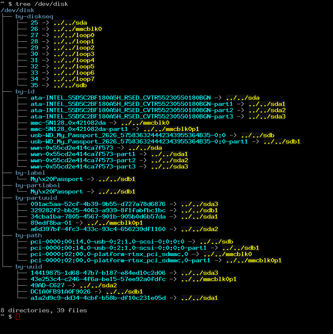This screenshot has width=333, height=334.
Task: Select wwn-0x55cd2e414ca7f573-part3 entry
Action: 83,166
